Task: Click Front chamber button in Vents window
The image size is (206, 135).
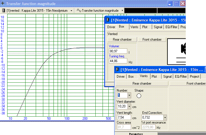Action: click(x=188, y=84)
